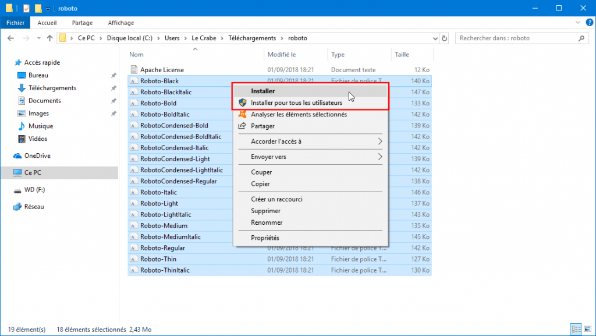Select the WD (F:) drive

pos(34,190)
